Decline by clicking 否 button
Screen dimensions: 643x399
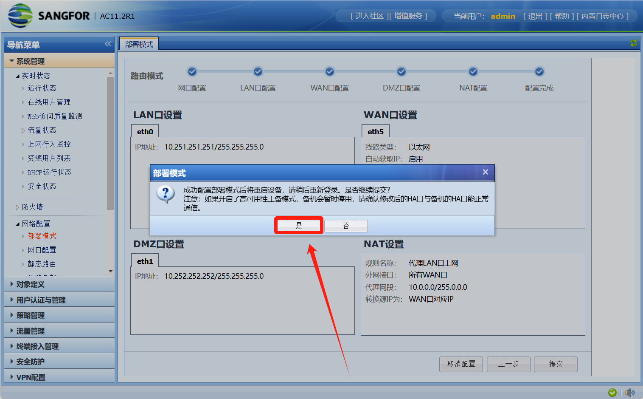pos(346,226)
